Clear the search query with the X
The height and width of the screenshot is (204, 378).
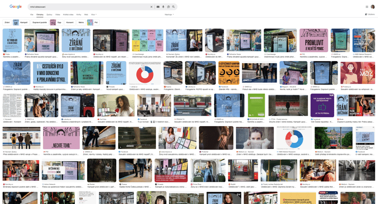tap(152, 7)
